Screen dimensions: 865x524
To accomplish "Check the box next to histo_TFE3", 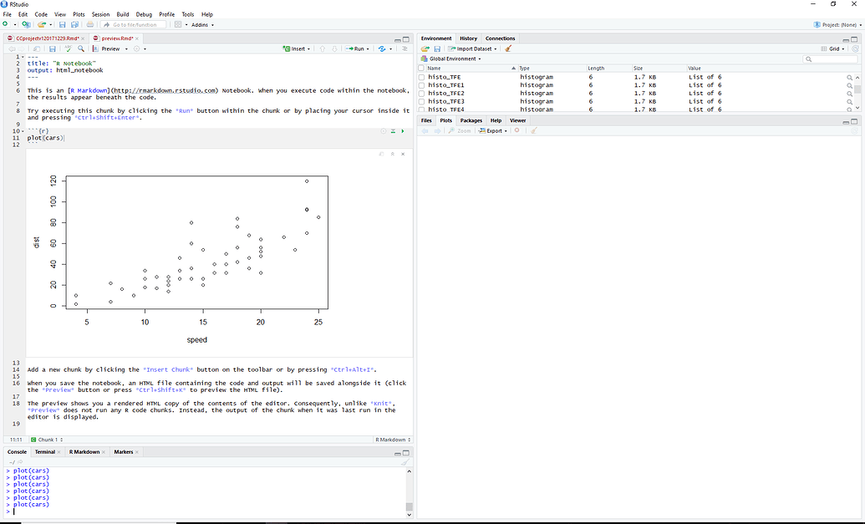I will (421, 101).
